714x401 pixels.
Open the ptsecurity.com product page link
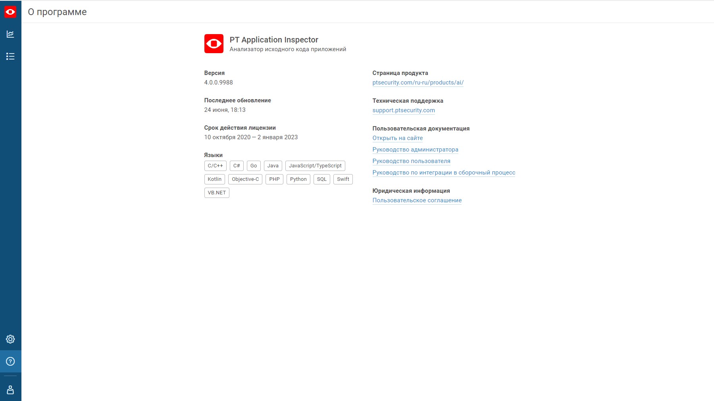click(418, 83)
